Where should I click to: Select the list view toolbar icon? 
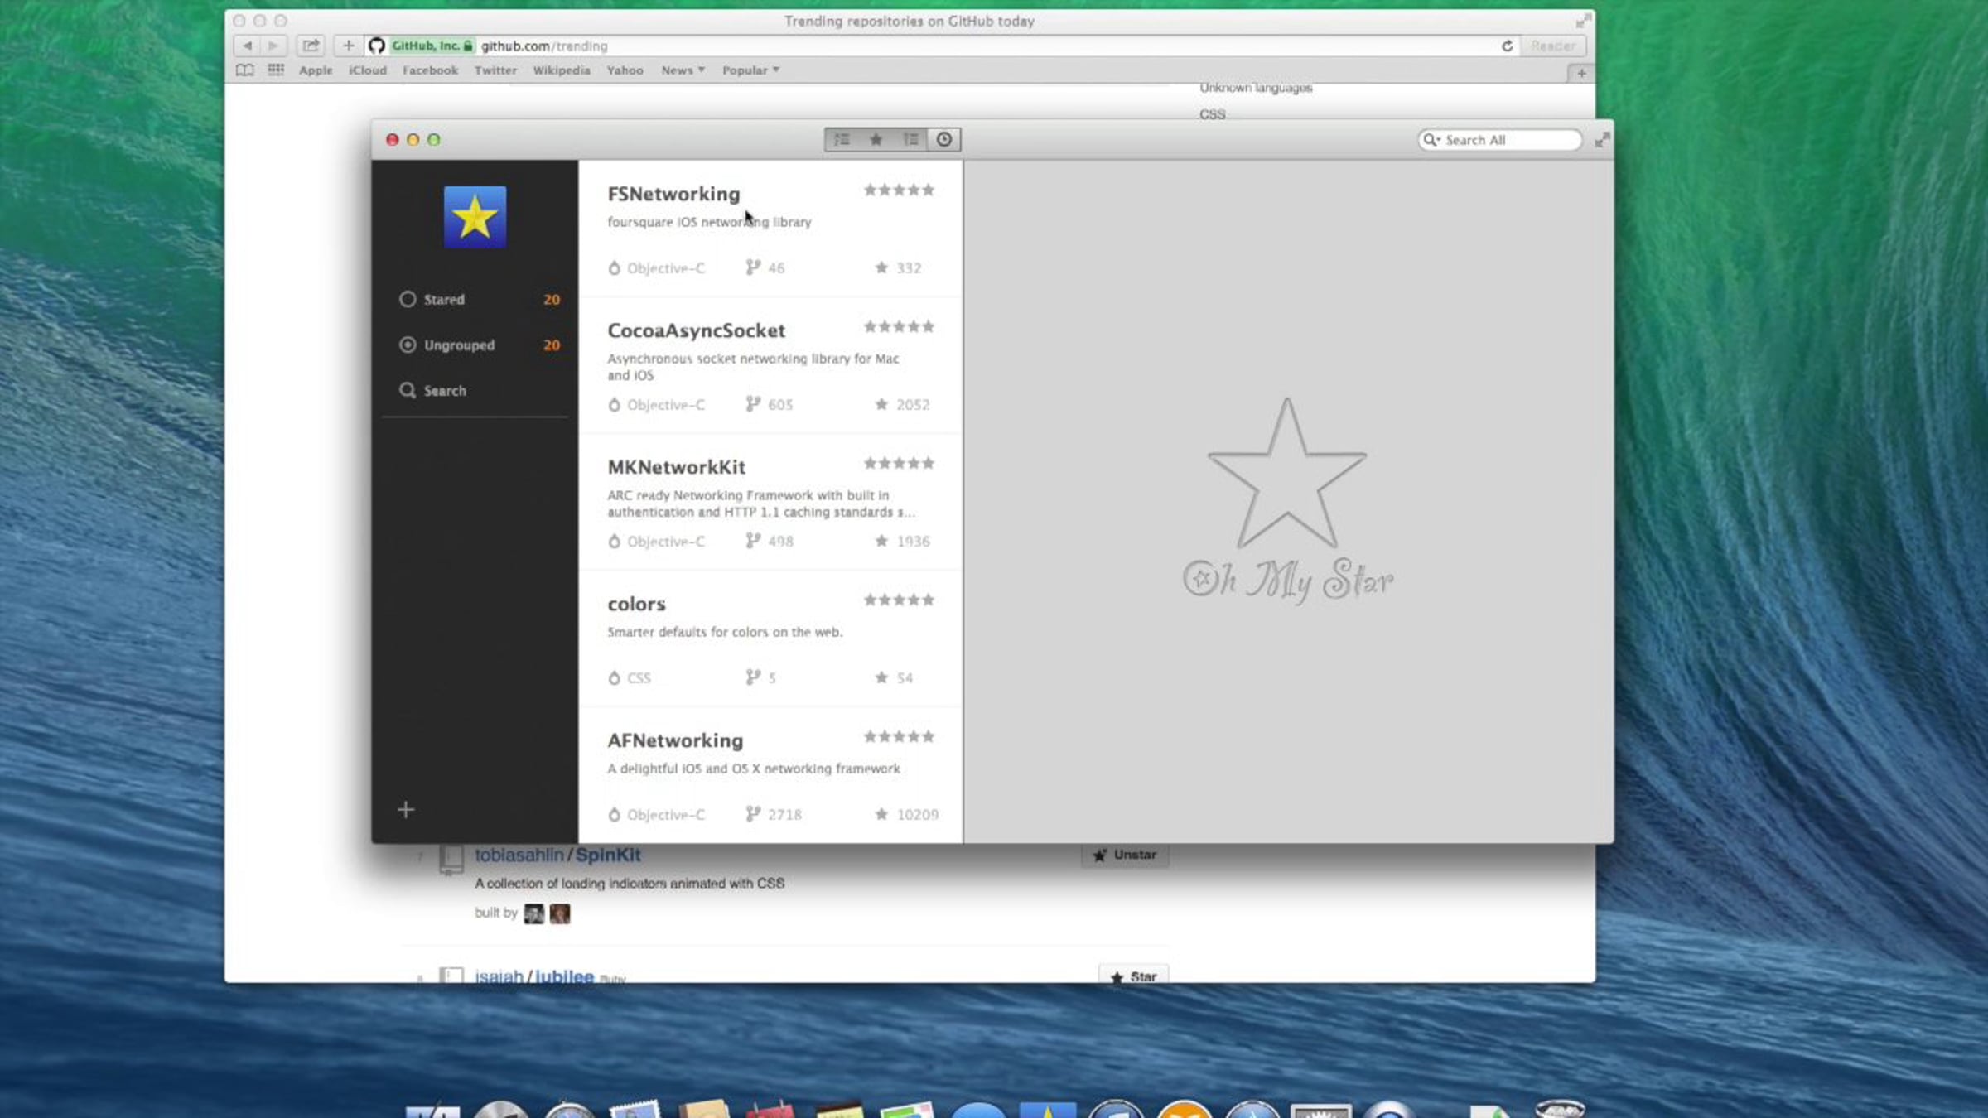[x=842, y=139]
